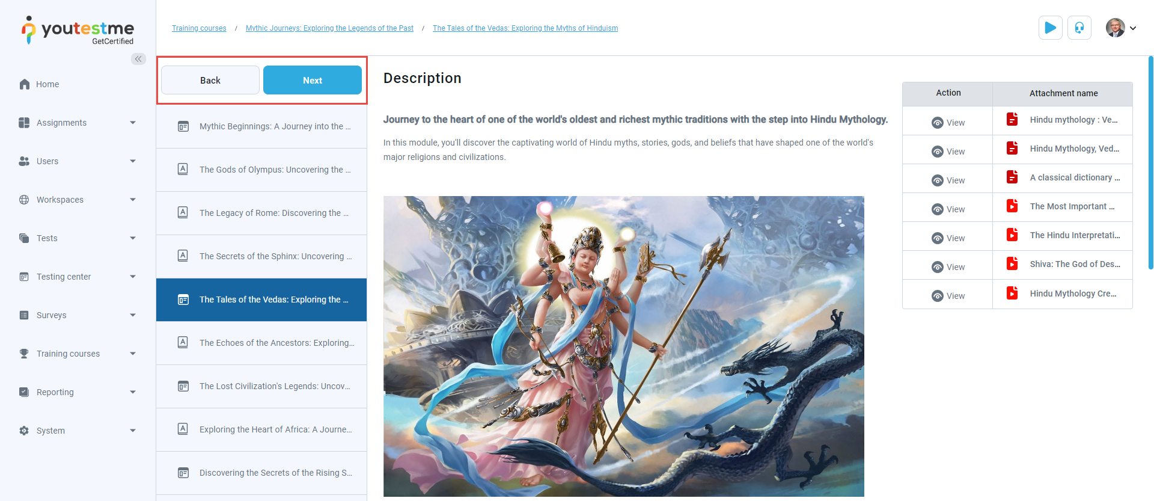Click the Reporting sidebar icon
Image resolution: width=1154 pixels, height=501 pixels.
[24, 392]
